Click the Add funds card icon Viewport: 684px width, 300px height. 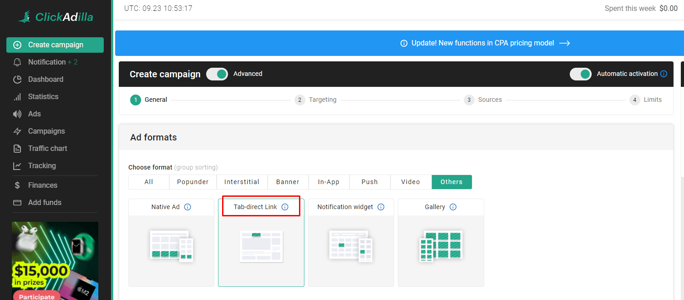(x=17, y=202)
